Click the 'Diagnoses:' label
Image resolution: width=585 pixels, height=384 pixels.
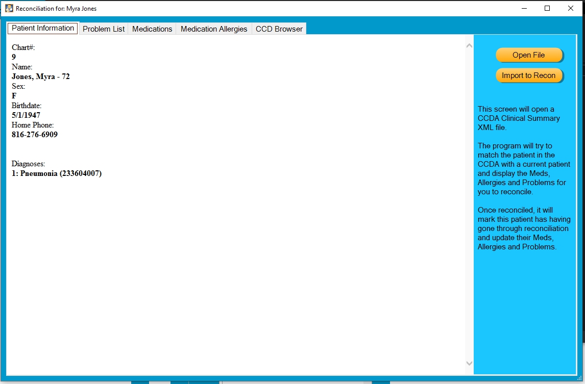point(29,164)
